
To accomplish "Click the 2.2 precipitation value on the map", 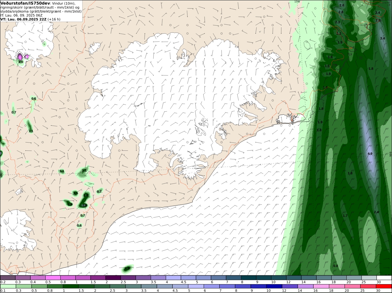I will pos(339,33).
